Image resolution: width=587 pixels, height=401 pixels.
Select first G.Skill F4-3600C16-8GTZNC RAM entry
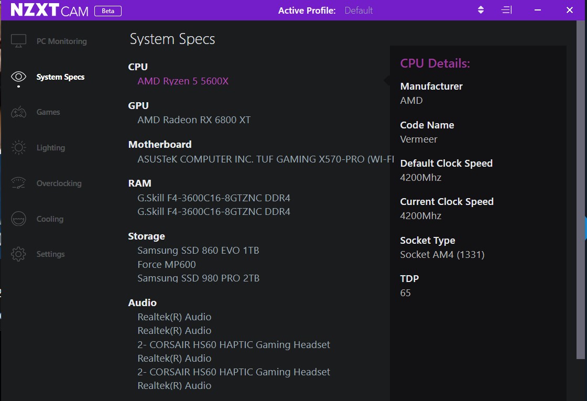point(214,198)
